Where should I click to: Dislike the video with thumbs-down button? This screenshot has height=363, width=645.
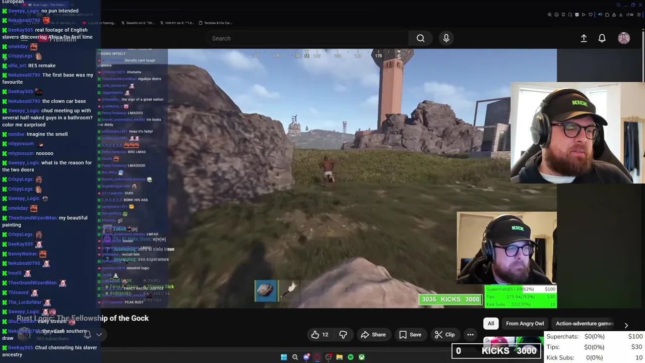343,335
